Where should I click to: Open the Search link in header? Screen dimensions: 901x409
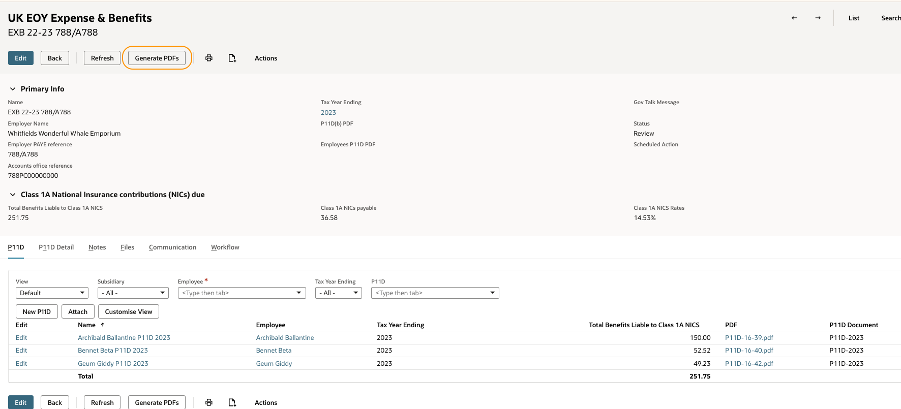pyautogui.click(x=891, y=18)
